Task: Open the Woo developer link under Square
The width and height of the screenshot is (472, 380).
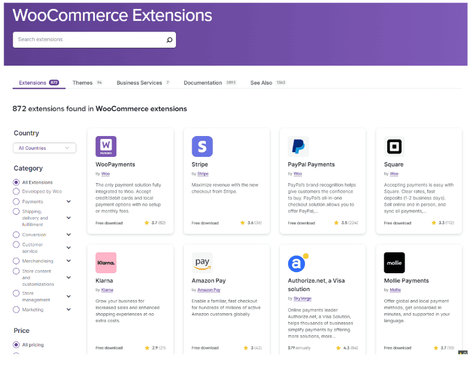Action: point(394,174)
